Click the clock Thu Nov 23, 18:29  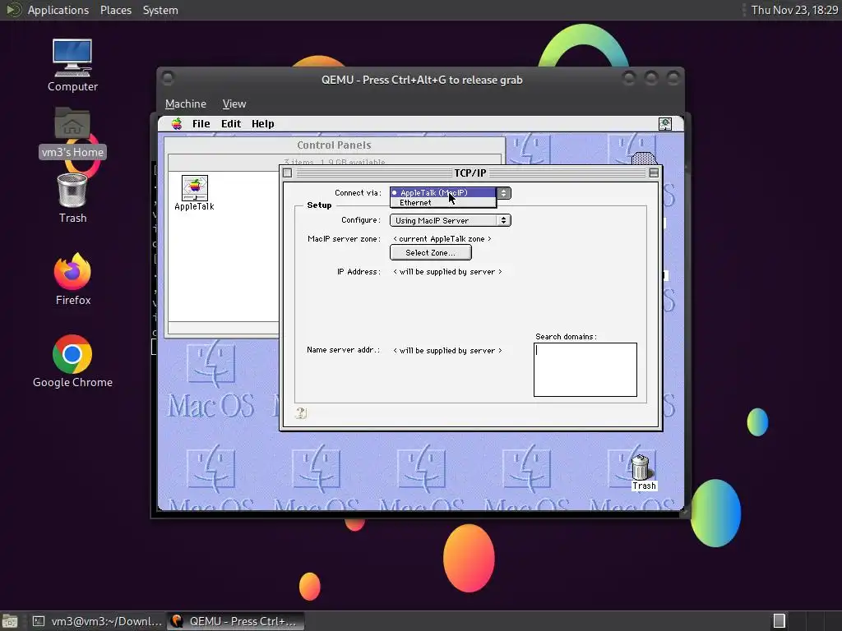[x=794, y=10]
